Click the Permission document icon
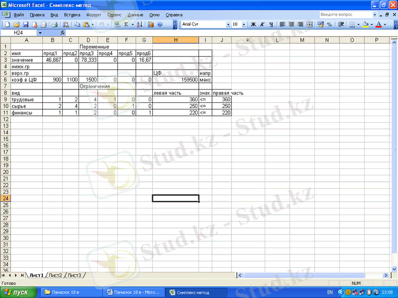The width and height of the screenshot is (398, 298). click(34, 24)
